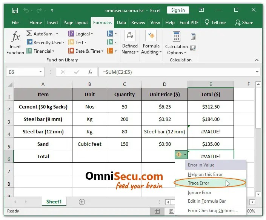Click the Redo arrow icon
The image size is (266, 220).
[x=39, y=11]
